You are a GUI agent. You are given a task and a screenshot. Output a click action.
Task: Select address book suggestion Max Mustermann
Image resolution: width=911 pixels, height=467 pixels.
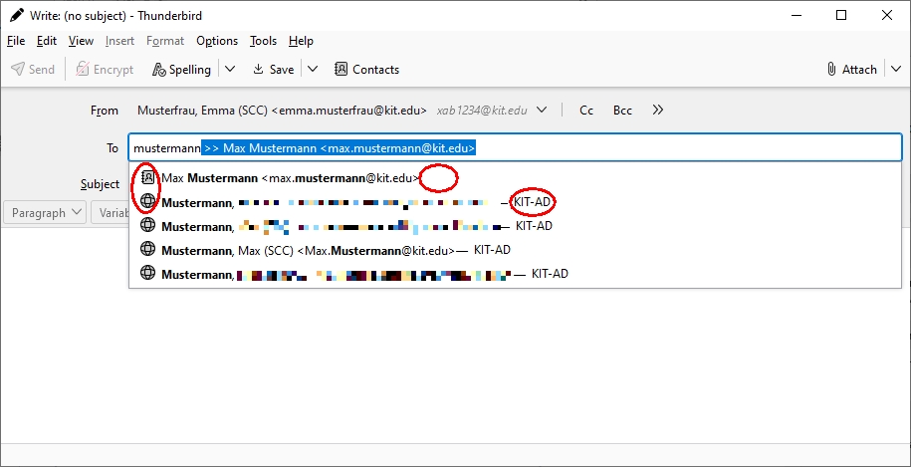(x=515, y=177)
